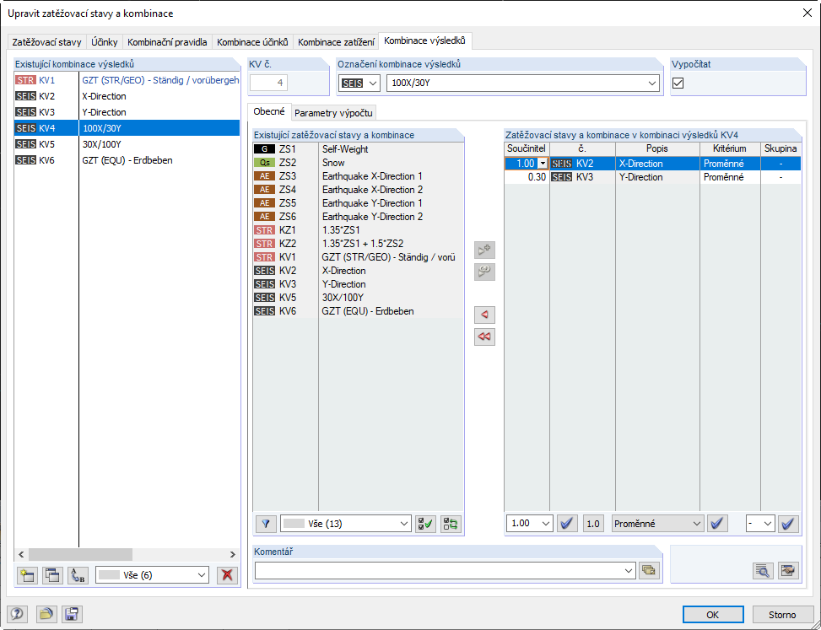Delete the selected result combination (red X)
Image resolution: width=821 pixels, height=630 pixels.
(227, 575)
